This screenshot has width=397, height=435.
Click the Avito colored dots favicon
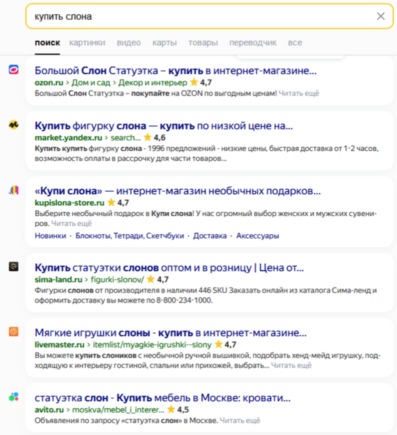pos(14,397)
